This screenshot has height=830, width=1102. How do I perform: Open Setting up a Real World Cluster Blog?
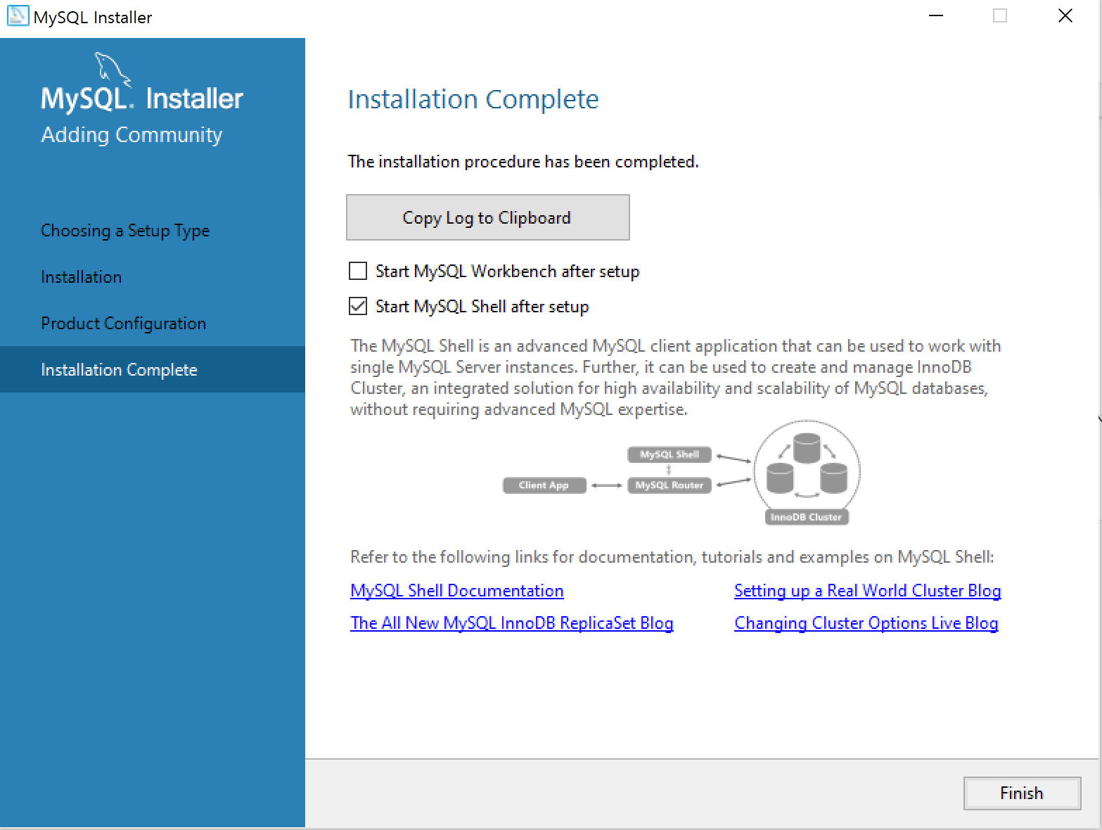[x=868, y=591]
